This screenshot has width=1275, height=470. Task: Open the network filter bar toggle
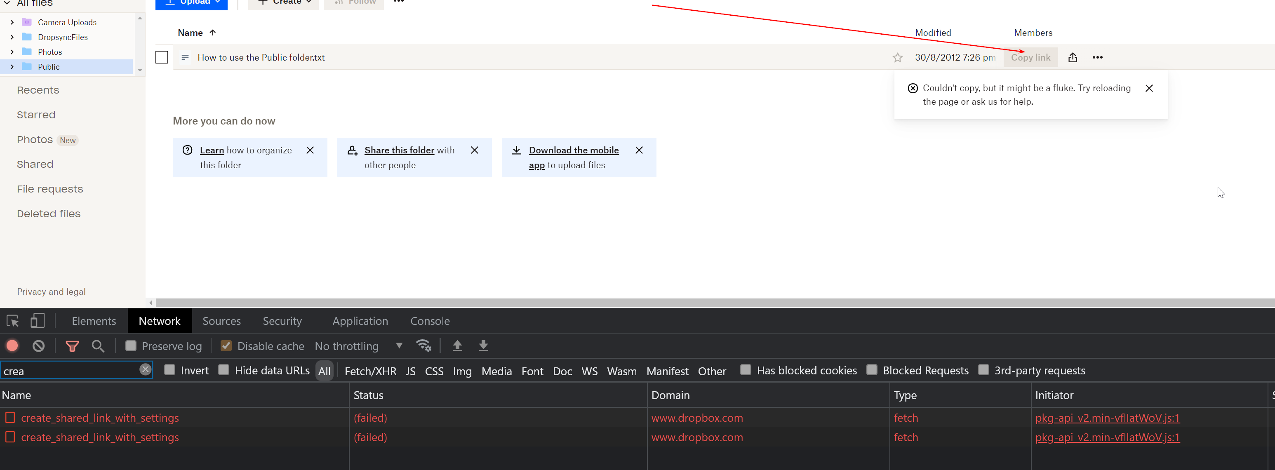click(72, 346)
